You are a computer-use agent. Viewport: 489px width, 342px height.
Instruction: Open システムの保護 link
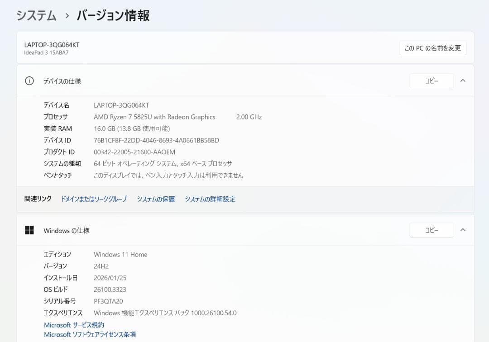tap(155, 199)
